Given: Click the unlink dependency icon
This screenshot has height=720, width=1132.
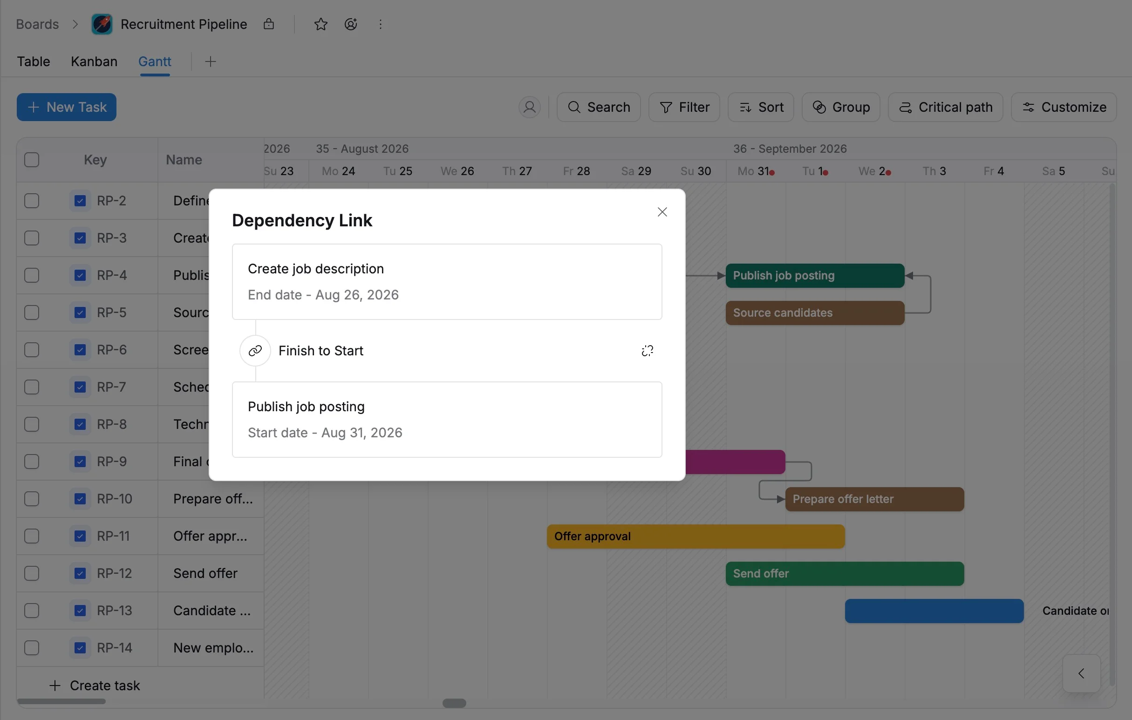Looking at the screenshot, I should point(648,351).
